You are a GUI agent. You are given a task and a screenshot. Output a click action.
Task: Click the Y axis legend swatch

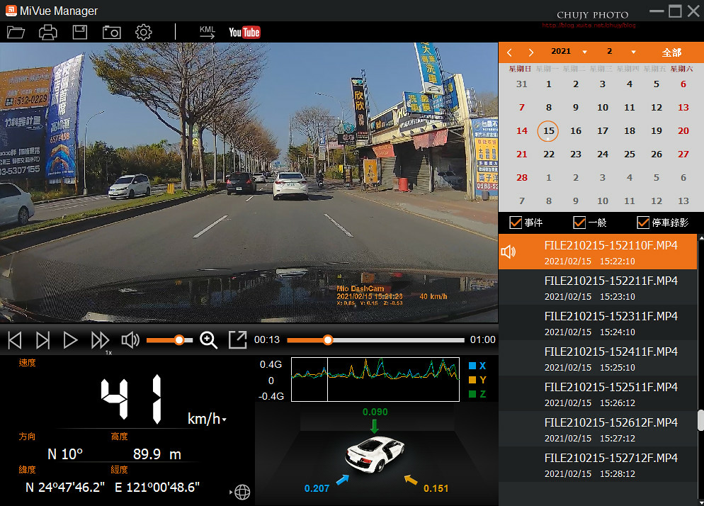pyautogui.click(x=472, y=380)
